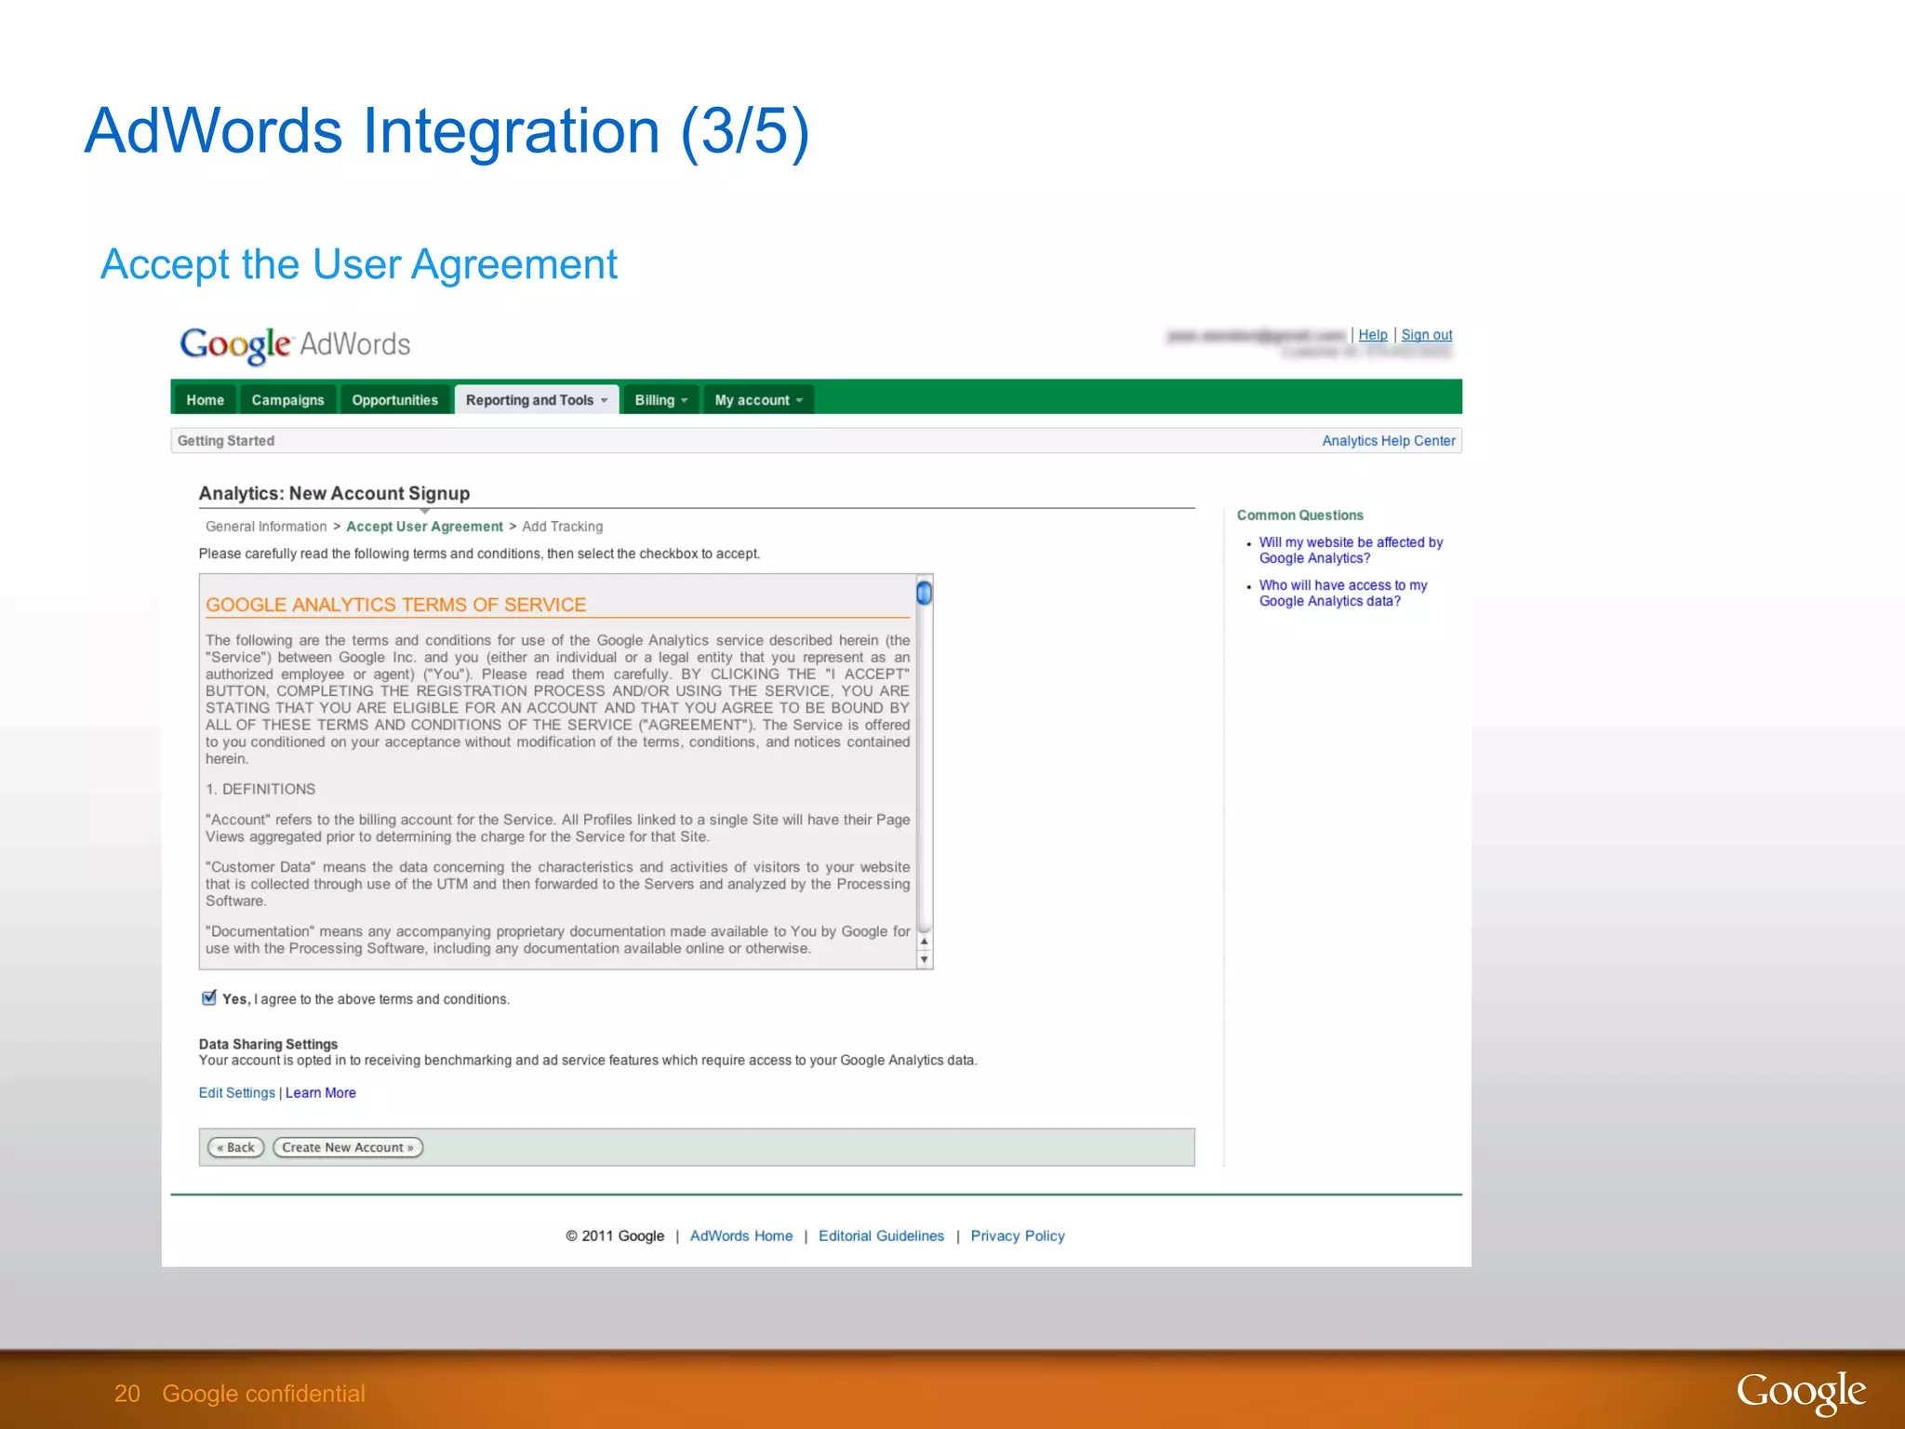Expand the Billing dropdown menu
Viewport: 1905px width, 1429px height.
(x=660, y=400)
